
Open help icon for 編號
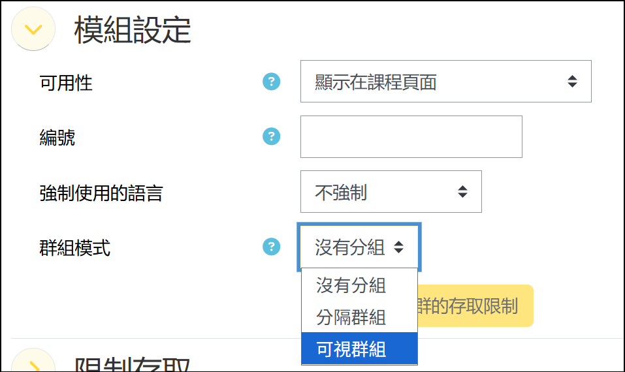272,136
